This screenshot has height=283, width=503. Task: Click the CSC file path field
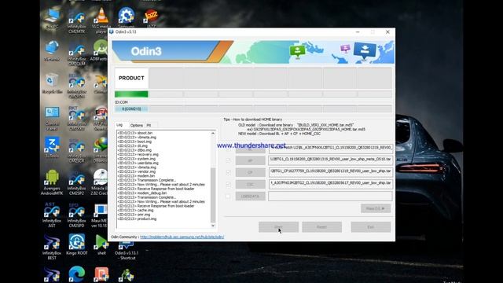point(330,183)
